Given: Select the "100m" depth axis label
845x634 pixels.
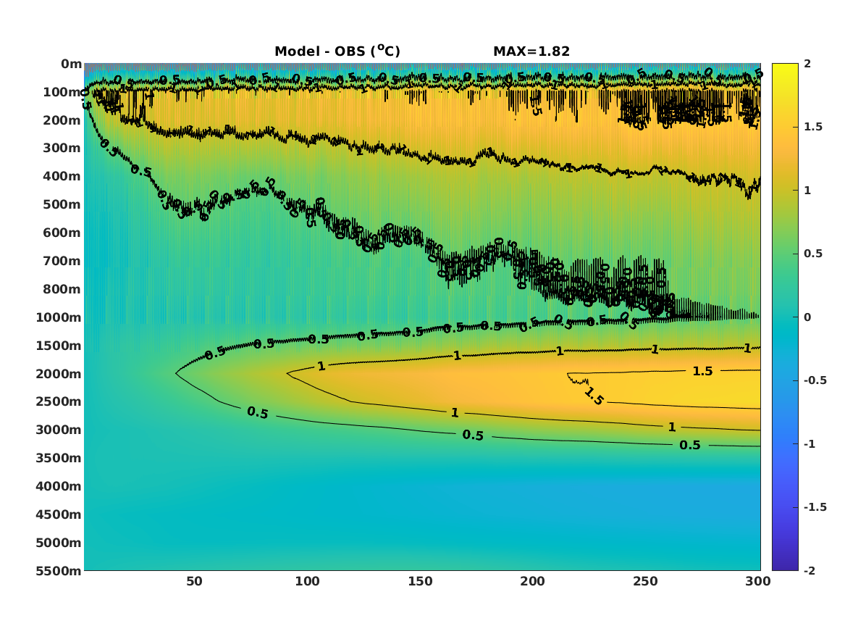Looking at the screenshot, I should 62,92.
